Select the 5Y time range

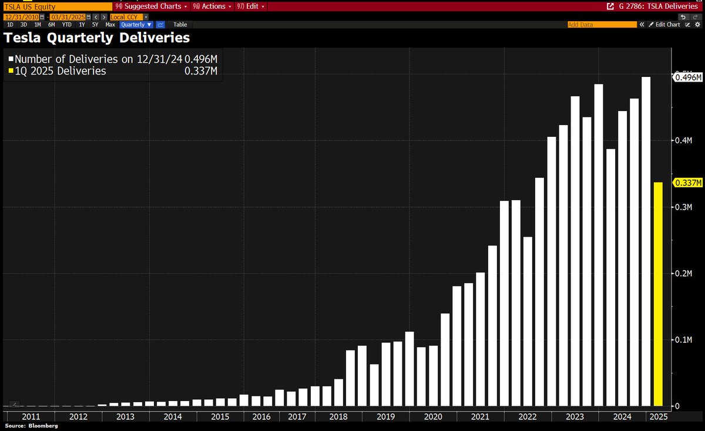click(95, 25)
